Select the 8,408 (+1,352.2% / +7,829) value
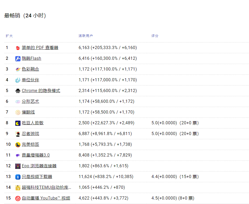Image resolution: width=249 pixels, height=204 pixels. (105, 155)
